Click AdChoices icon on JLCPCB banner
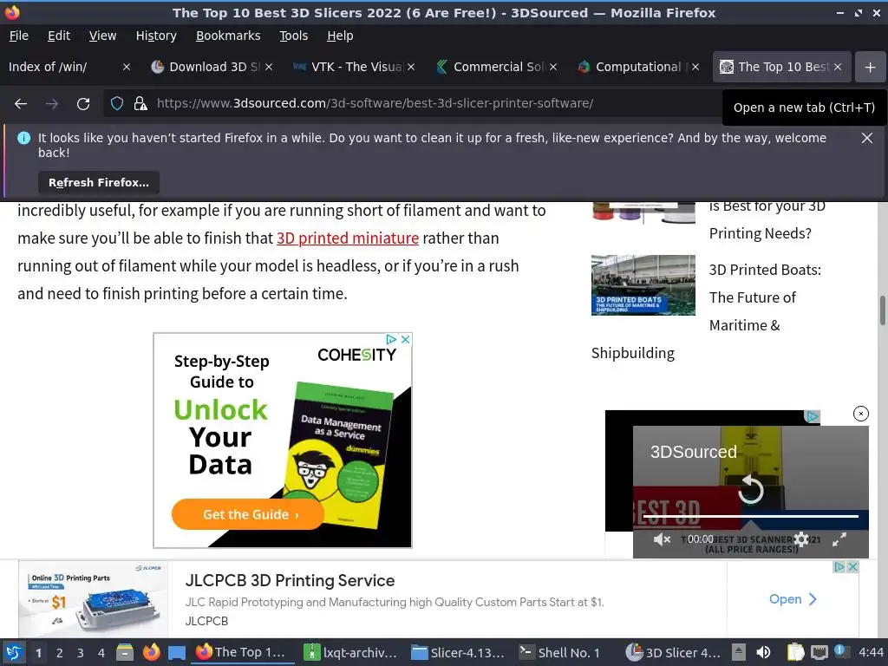This screenshot has width=888, height=666. click(x=839, y=566)
